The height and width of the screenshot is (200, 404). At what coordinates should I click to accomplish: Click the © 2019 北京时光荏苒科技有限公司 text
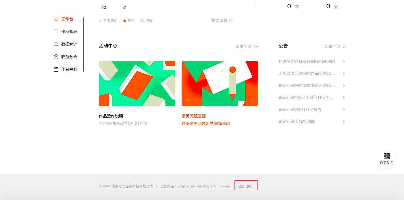point(126,186)
